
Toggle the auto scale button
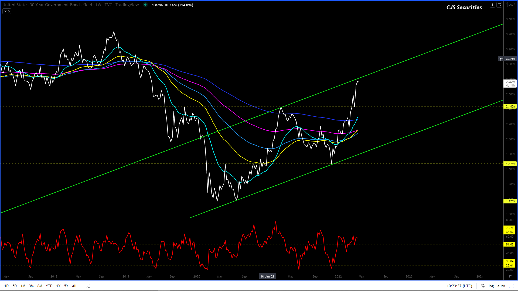point(501,286)
